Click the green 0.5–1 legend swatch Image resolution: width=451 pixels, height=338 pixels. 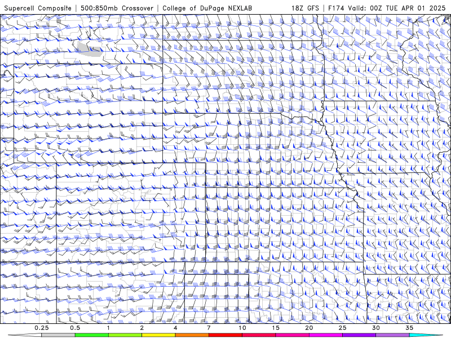[x=91, y=335]
